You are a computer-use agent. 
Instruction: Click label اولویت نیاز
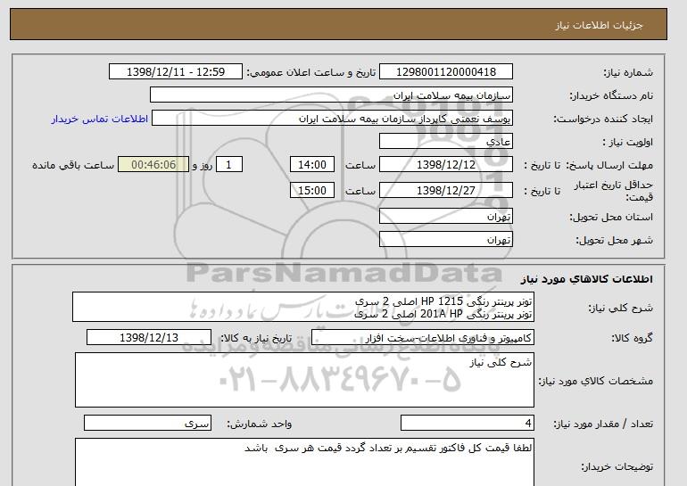pos(628,143)
